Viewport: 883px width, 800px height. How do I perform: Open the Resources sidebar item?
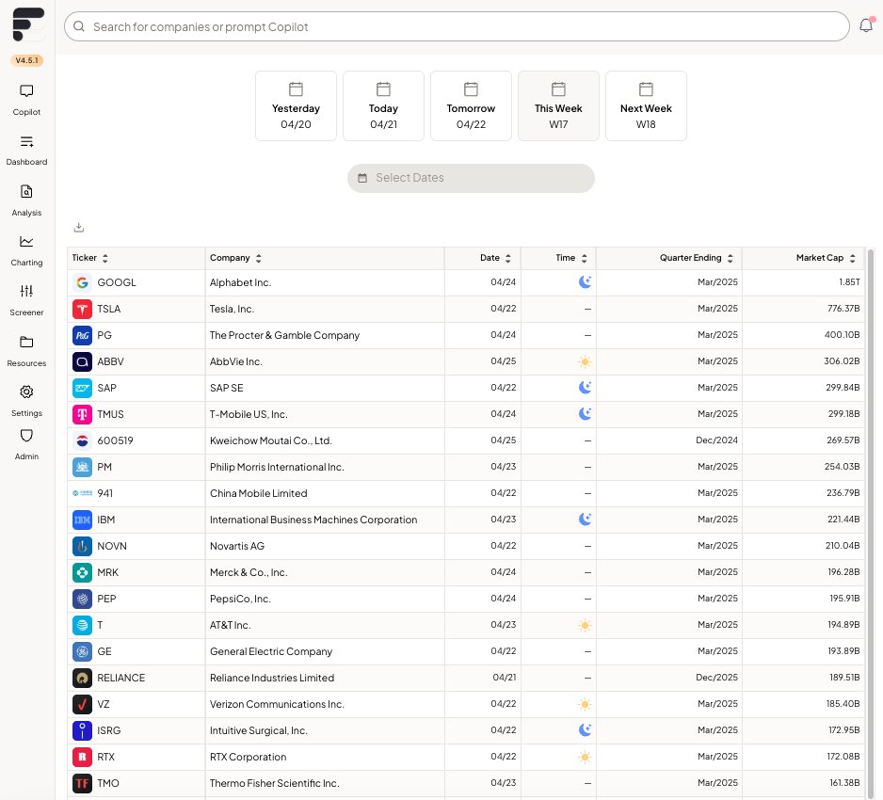[26, 351]
